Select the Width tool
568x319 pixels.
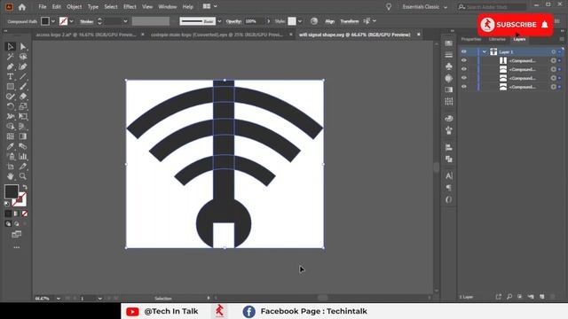pyautogui.click(x=10, y=116)
